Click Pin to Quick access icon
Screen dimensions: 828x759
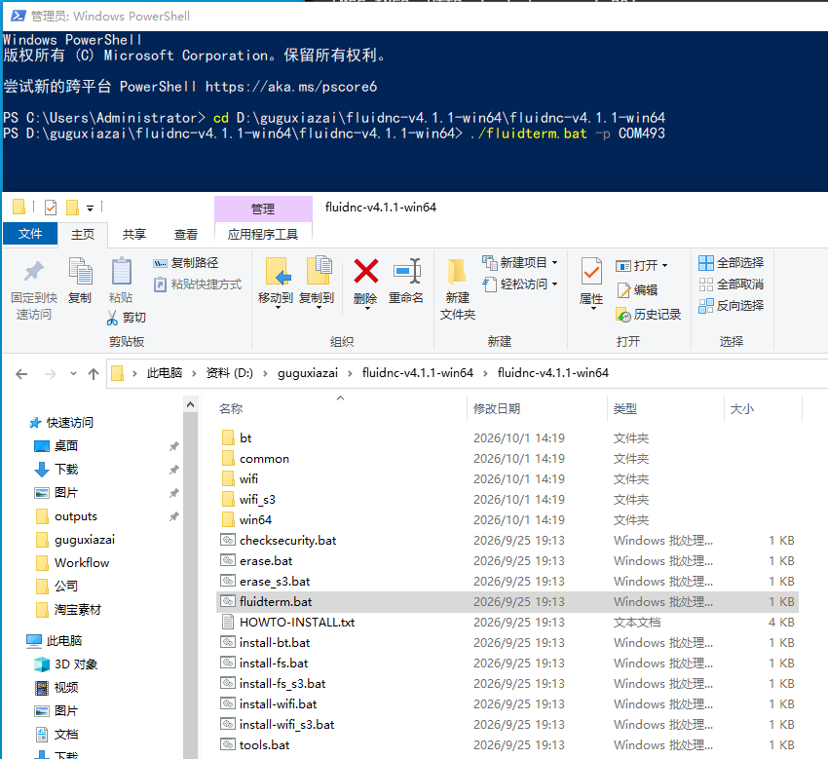click(34, 272)
